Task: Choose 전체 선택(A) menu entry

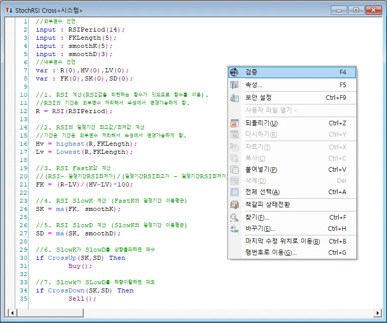Action: (292, 192)
